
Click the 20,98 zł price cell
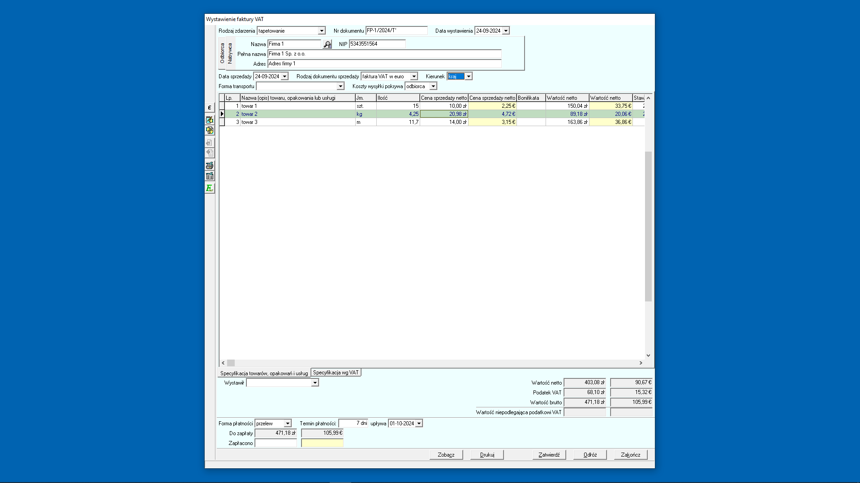tap(444, 114)
